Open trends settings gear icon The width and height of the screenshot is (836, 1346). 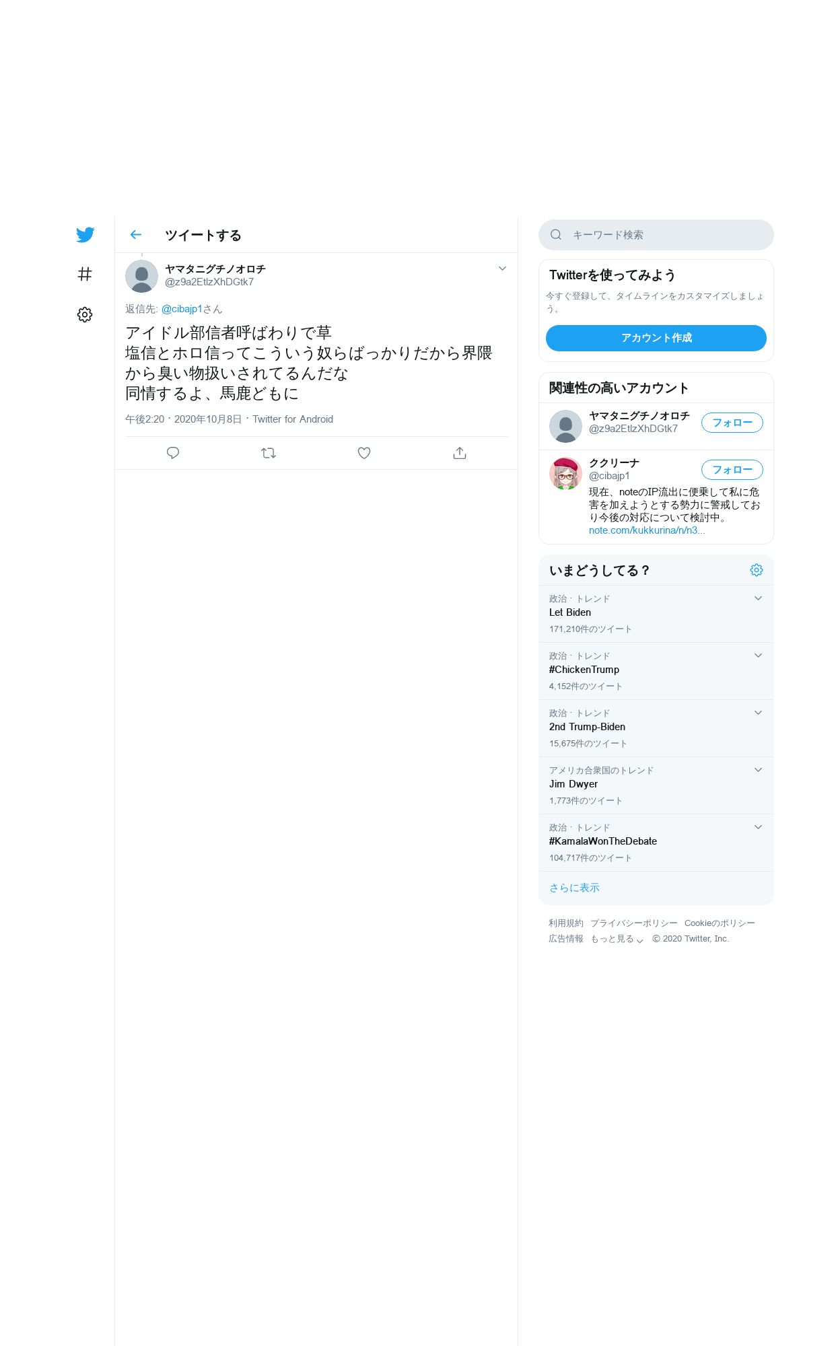(757, 570)
